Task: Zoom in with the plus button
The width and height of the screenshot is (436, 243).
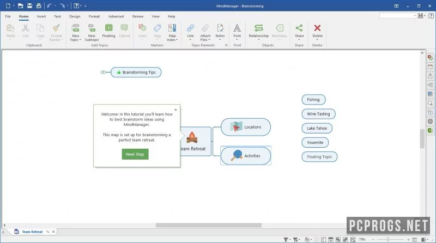Action: (x=408, y=239)
